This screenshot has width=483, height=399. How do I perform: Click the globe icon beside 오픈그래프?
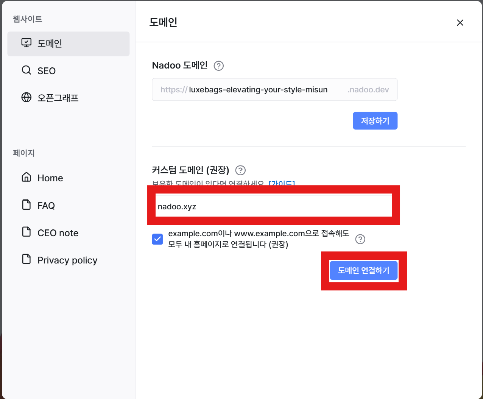[26, 97]
